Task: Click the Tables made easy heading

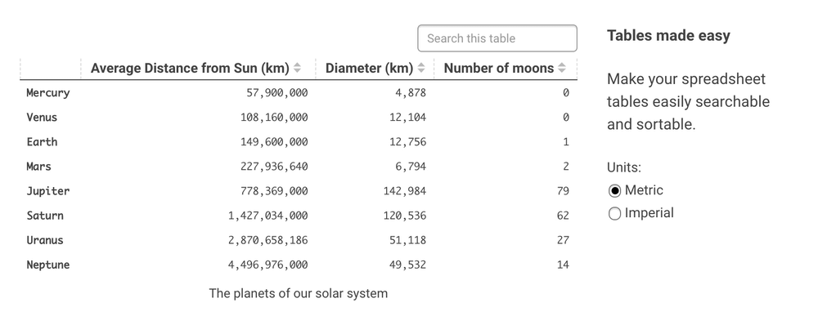Action: 668,35
